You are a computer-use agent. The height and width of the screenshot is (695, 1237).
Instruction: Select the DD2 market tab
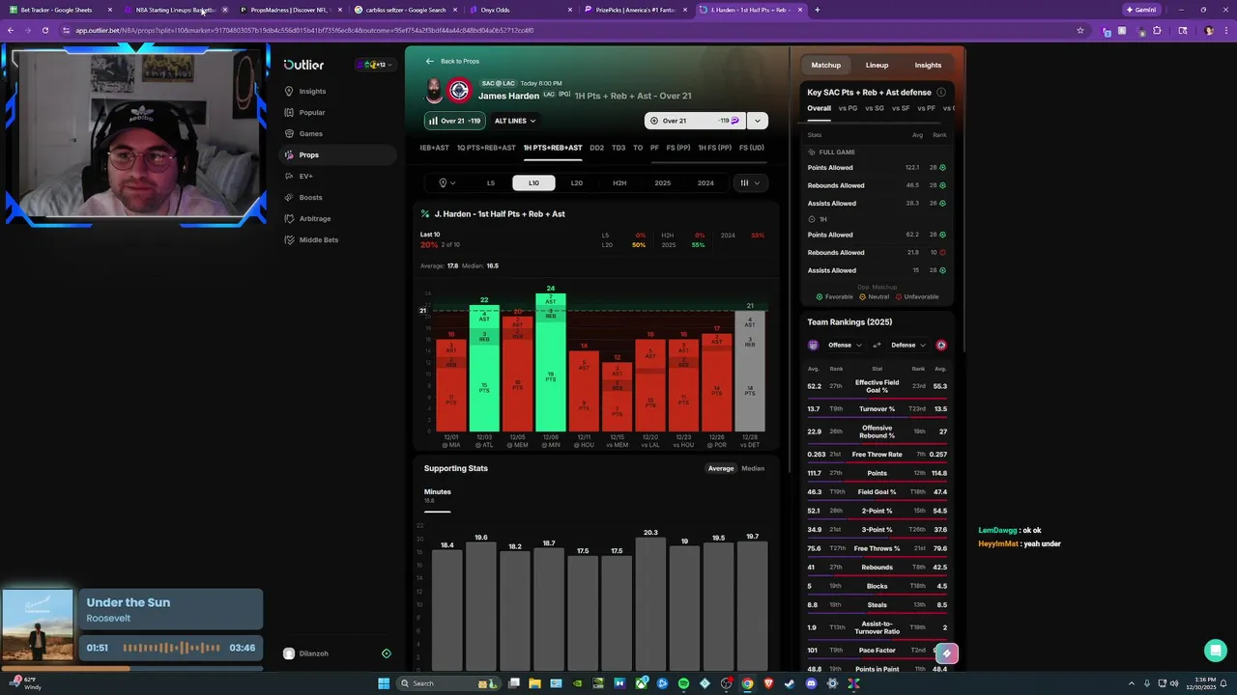(596, 148)
